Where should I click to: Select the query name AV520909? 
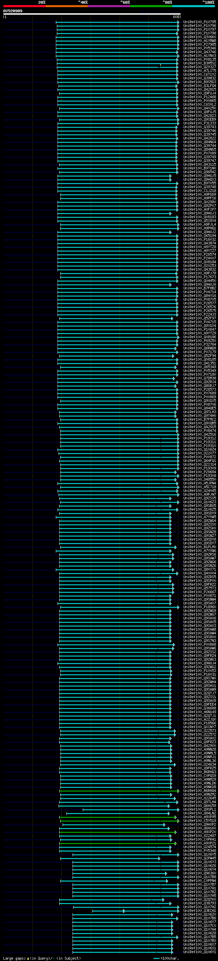(13, 11)
